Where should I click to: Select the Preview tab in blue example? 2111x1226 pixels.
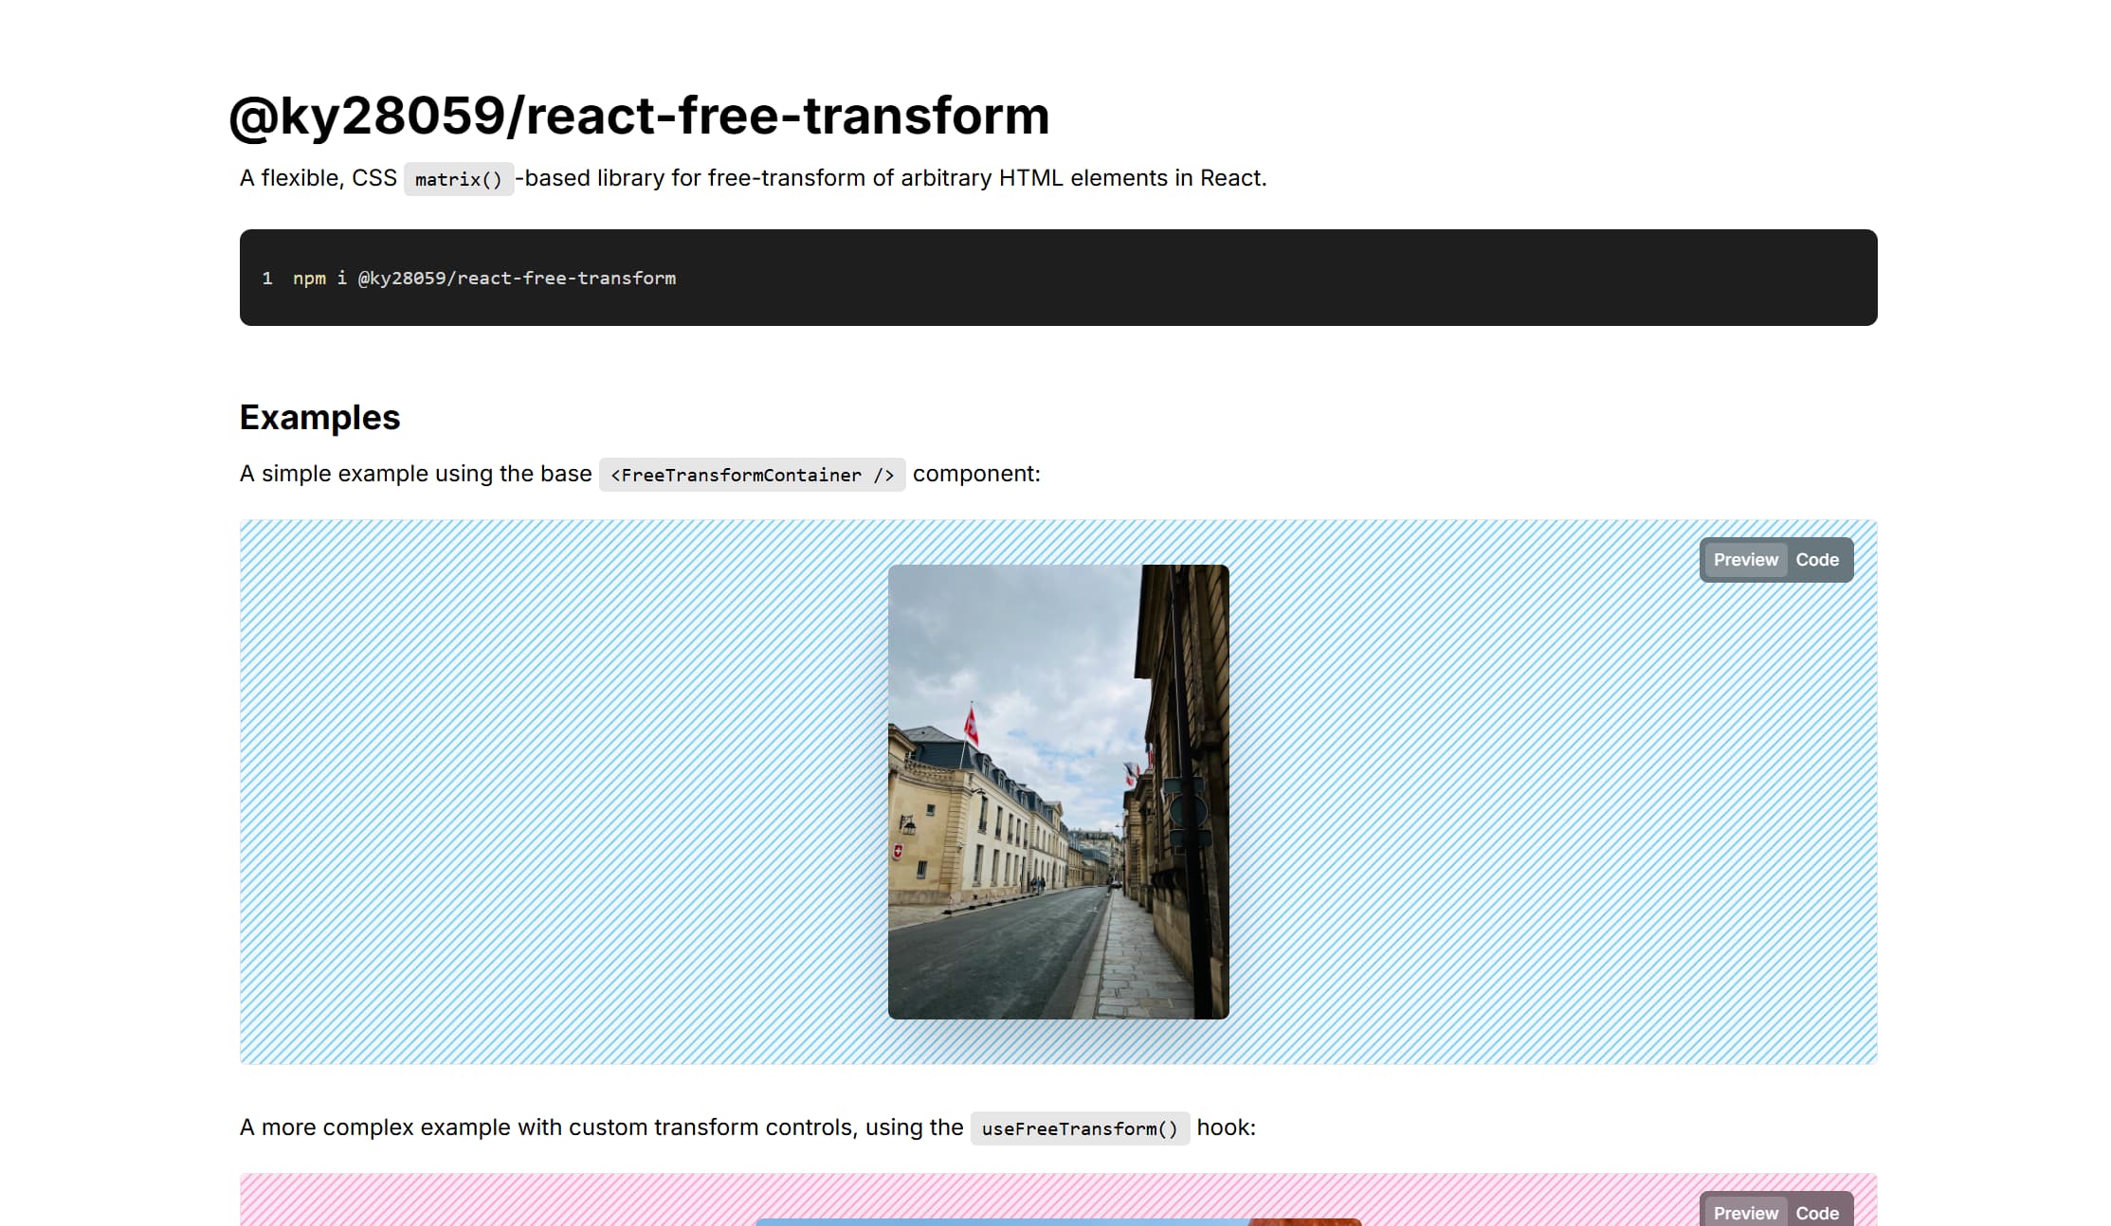coord(1745,560)
